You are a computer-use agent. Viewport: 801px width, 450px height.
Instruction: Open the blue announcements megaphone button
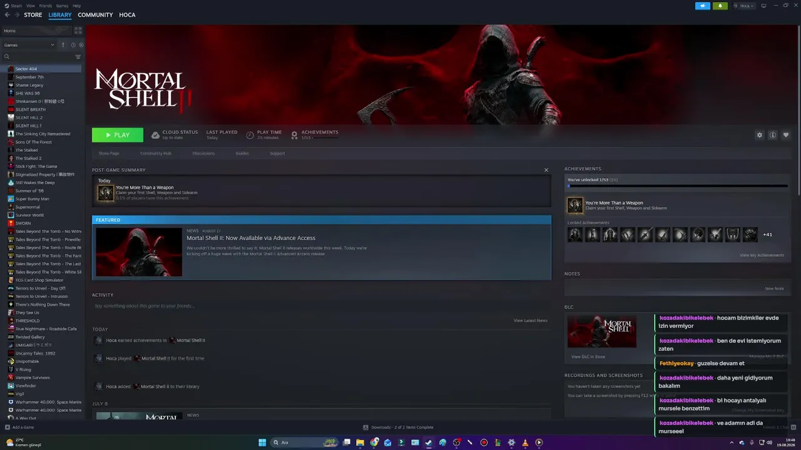tap(703, 6)
